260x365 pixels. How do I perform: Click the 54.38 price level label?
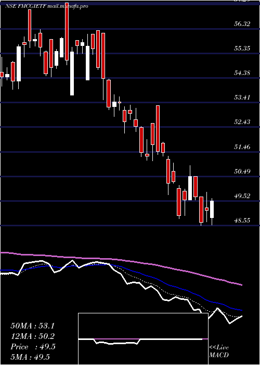[242, 73]
